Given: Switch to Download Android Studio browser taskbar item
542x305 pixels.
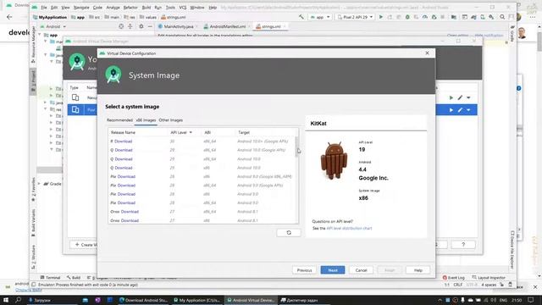Looking at the screenshot, I should (143, 300).
